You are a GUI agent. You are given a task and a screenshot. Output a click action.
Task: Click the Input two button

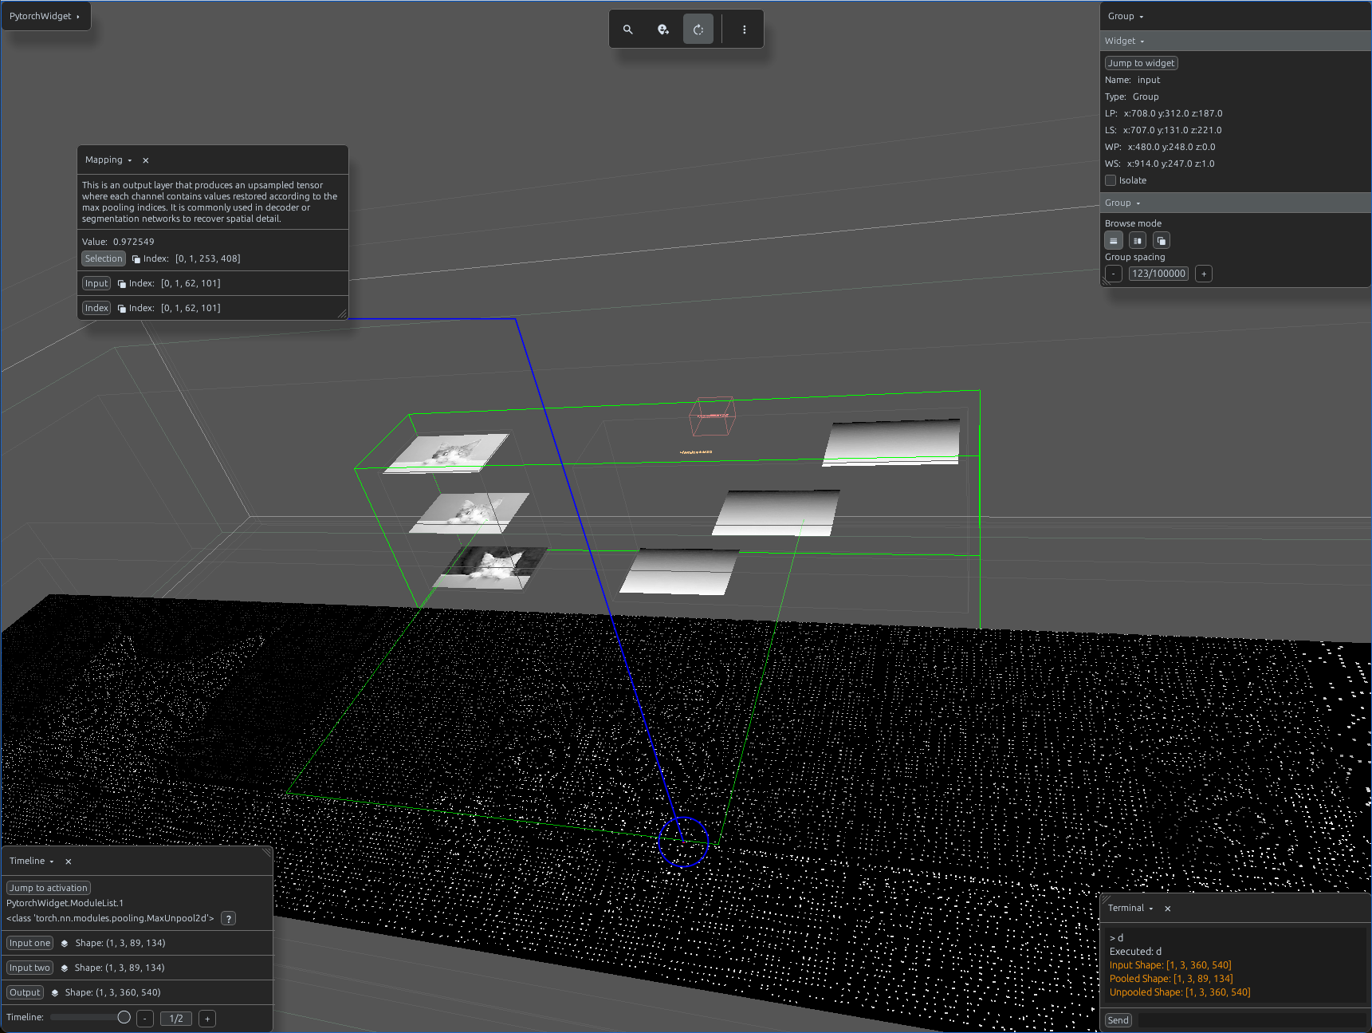29,968
